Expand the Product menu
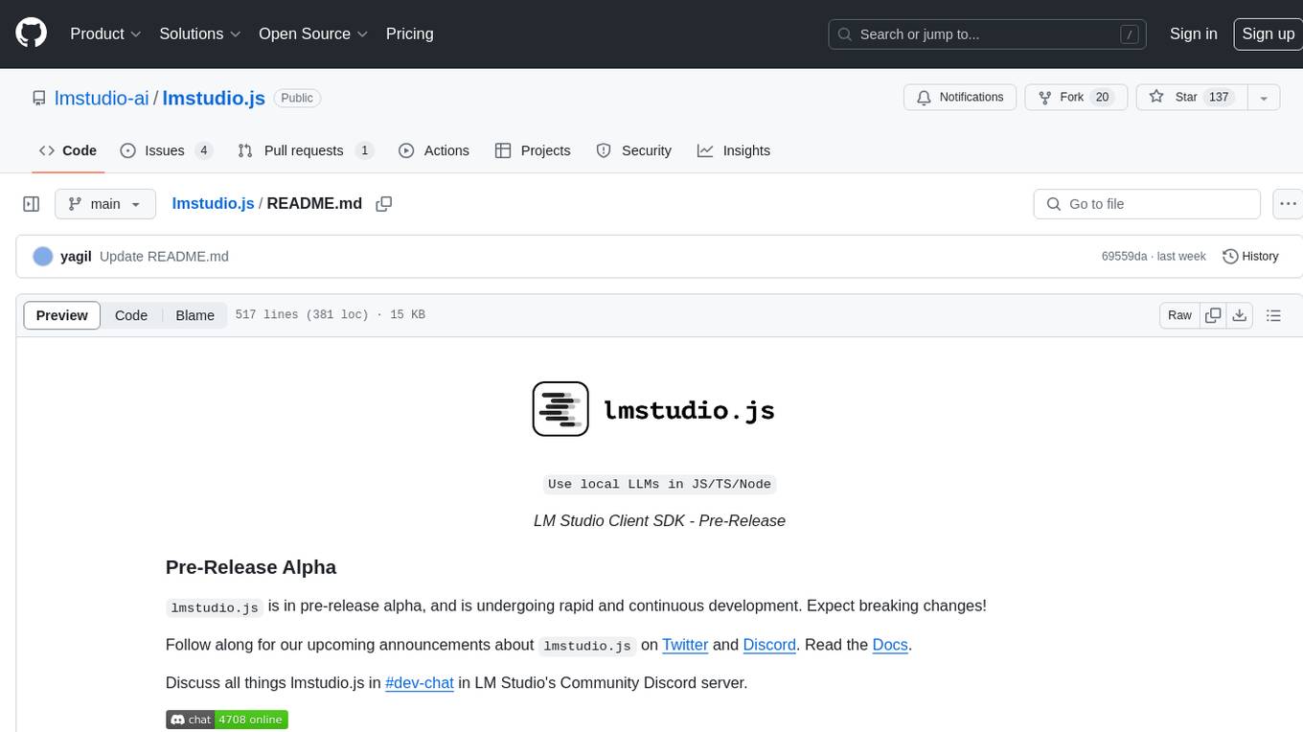 105,34
